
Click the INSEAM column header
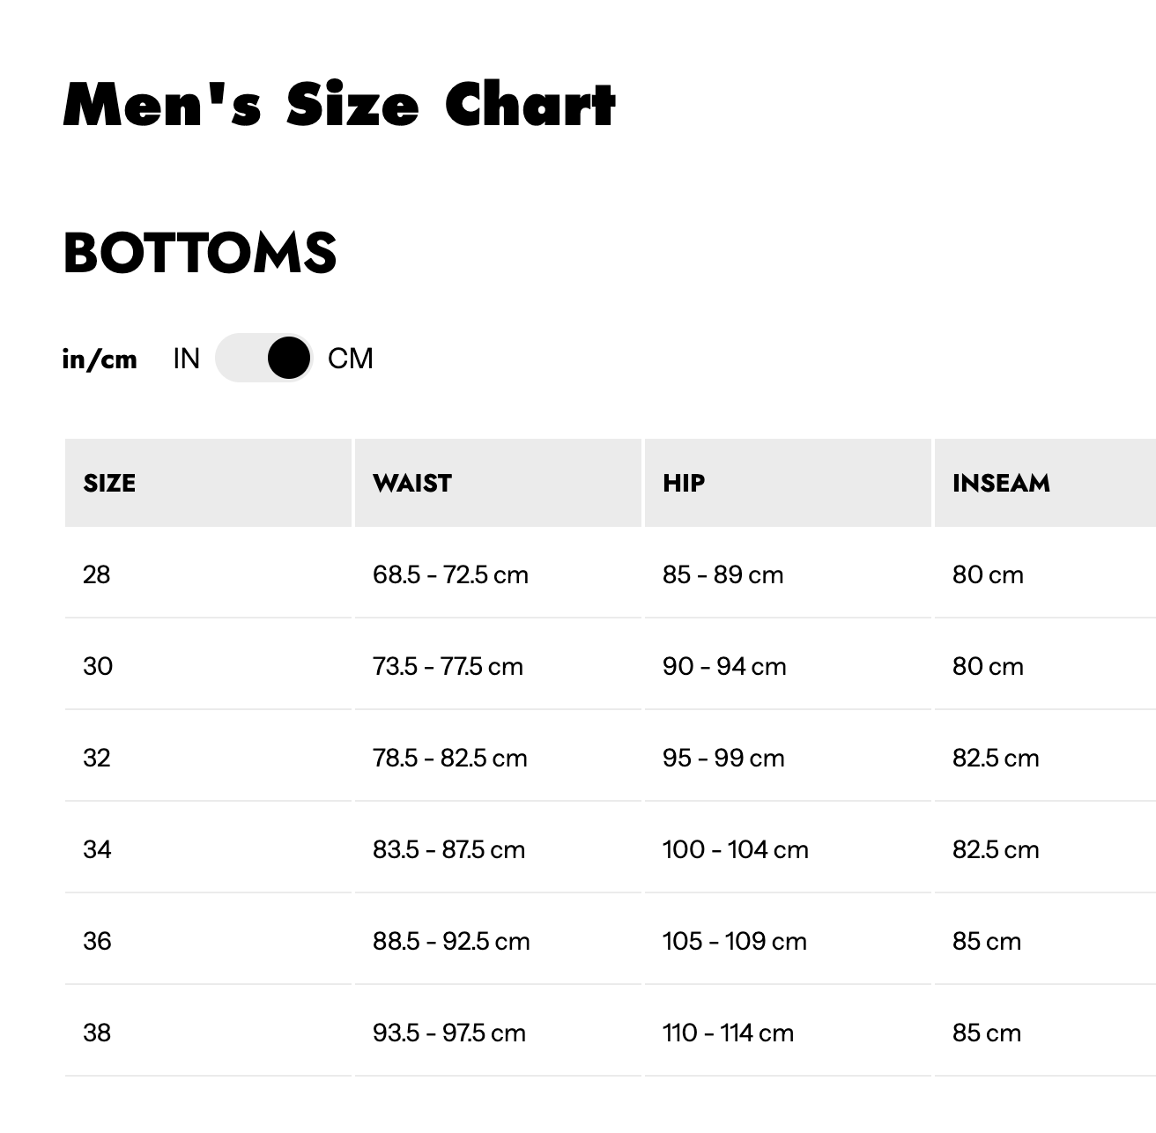pos(1000,483)
